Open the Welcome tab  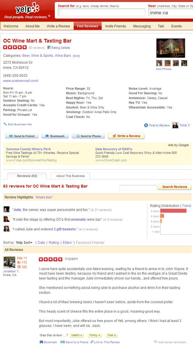[11, 26]
